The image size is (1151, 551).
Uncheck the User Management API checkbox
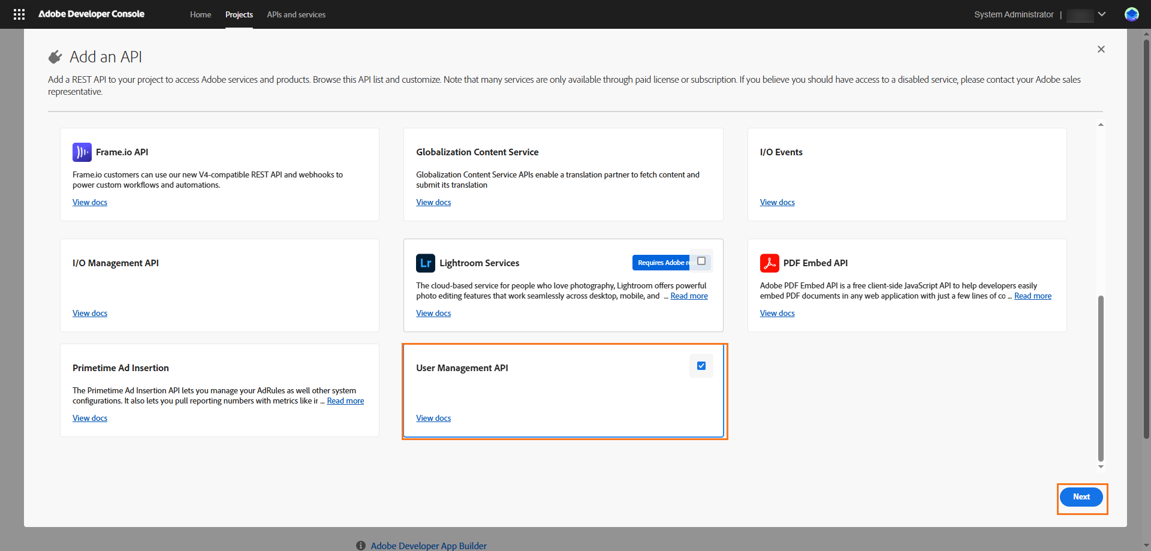[701, 366]
